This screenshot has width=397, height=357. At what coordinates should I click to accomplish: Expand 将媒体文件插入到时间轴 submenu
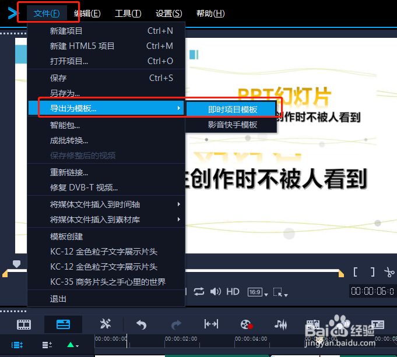[x=106, y=204]
